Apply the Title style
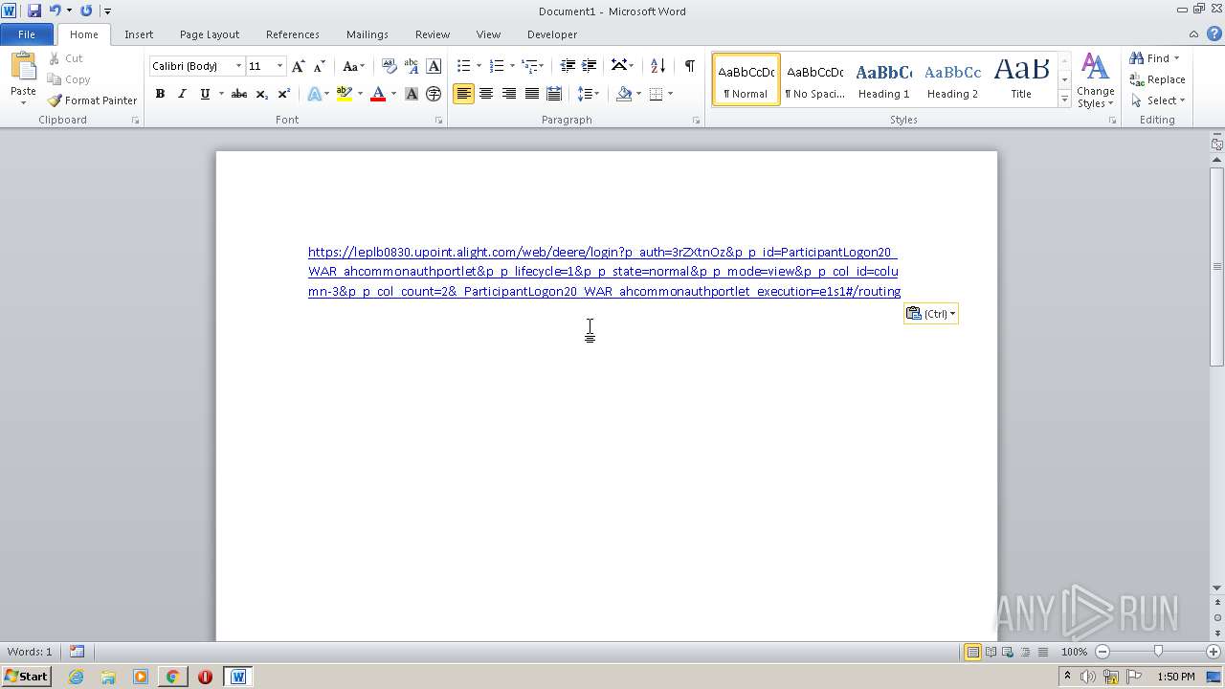Image resolution: width=1225 pixels, height=689 pixels. pos(1021,79)
